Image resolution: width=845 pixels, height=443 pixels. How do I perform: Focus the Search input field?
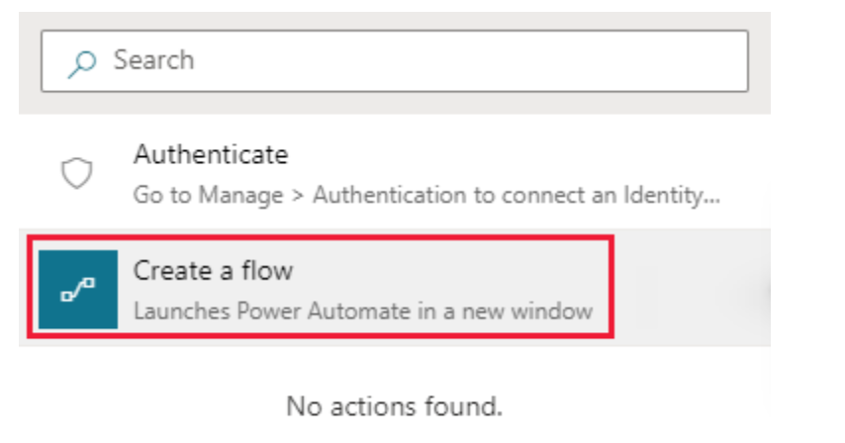(x=395, y=61)
